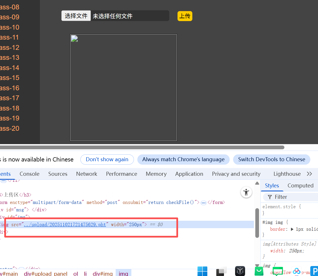Open the Console tab
The width and height of the screenshot is (318, 276).
tap(29, 174)
